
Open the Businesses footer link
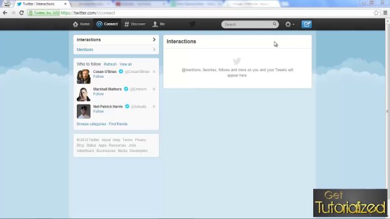pyautogui.click(x=106, y=151)
